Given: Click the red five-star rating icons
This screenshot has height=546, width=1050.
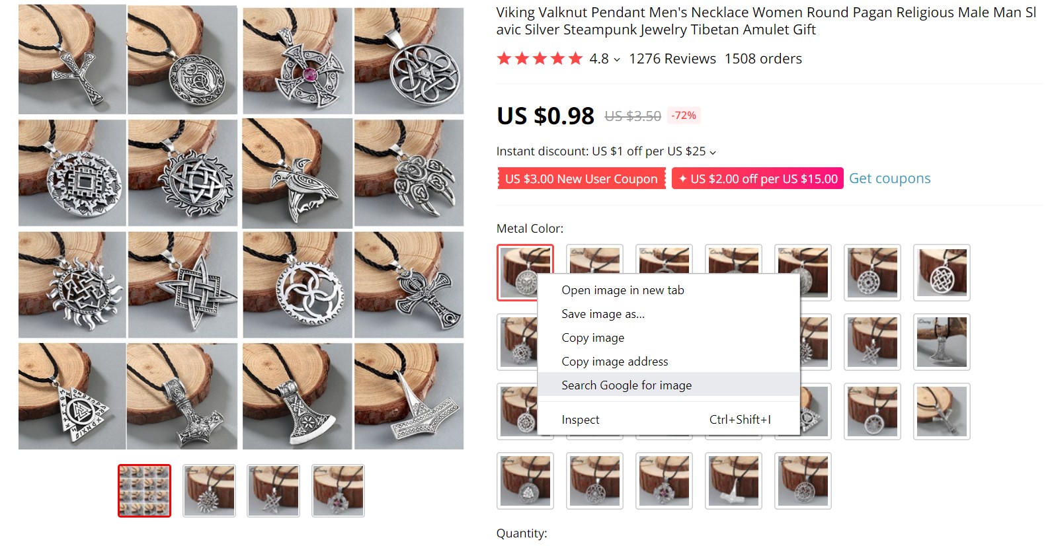Looking at the screenshot, I should click(x=539, y=59).
